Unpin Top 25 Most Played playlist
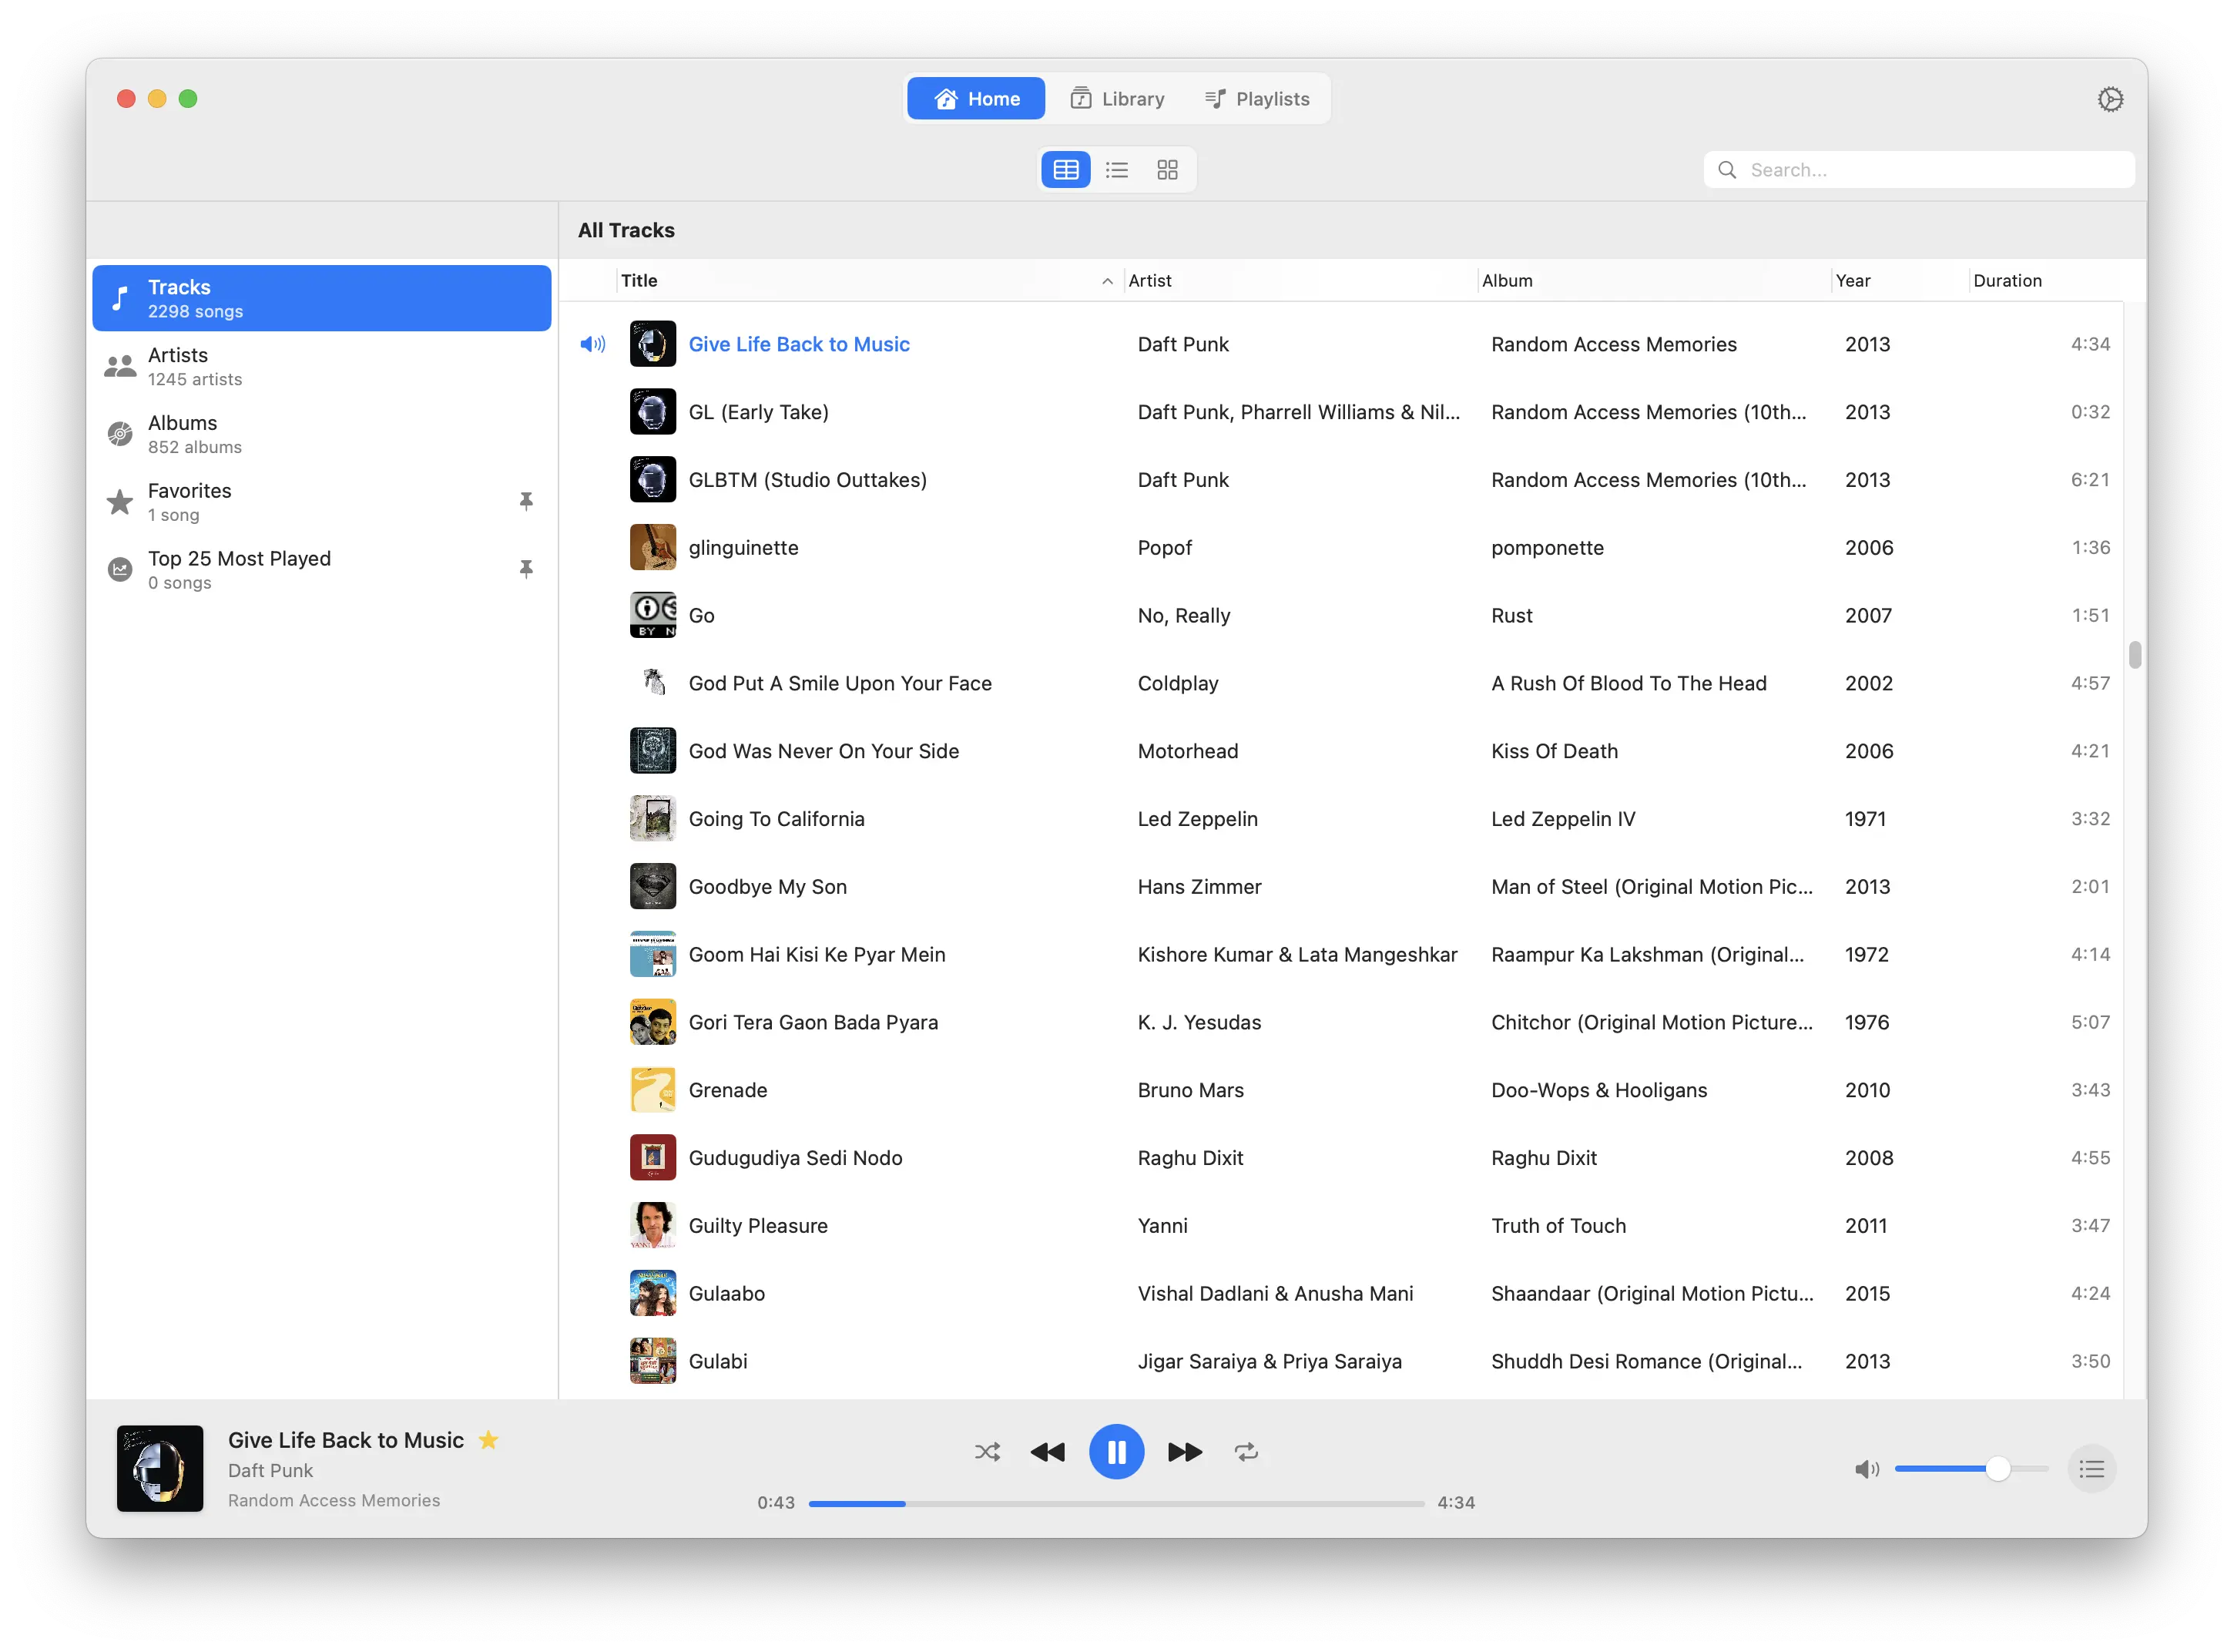Screen dimensions: 2234x1652 point(526,569)
